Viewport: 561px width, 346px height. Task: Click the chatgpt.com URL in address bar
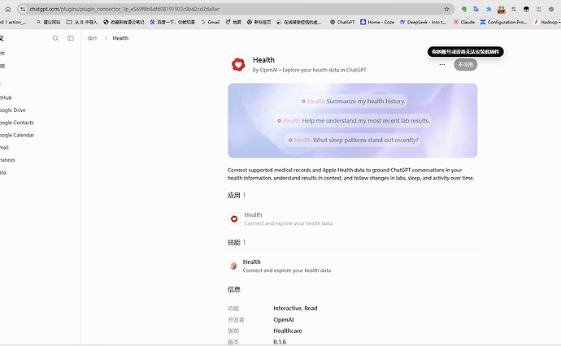point(124,9)
